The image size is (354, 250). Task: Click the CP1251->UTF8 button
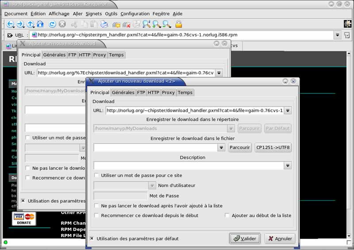(x=273, y=147)
